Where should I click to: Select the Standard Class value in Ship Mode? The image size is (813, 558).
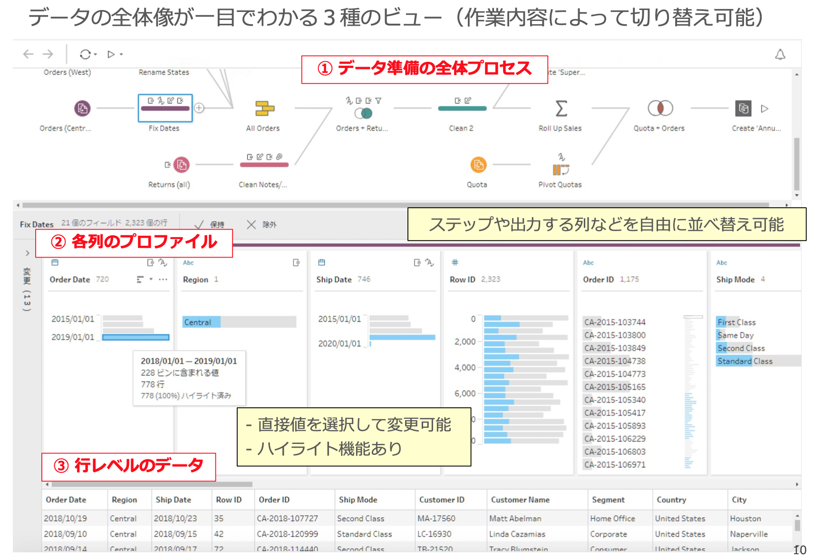(x=759, y=361)
